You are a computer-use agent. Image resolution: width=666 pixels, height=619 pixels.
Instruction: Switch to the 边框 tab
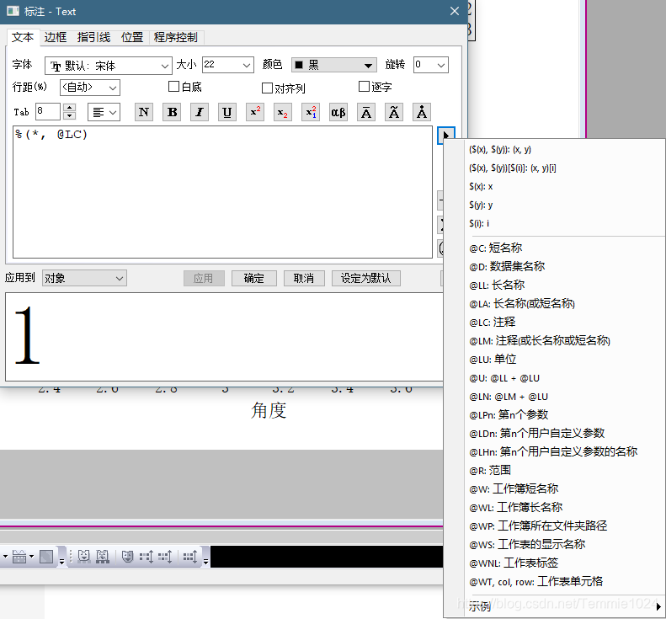click(x=56, y=37)
